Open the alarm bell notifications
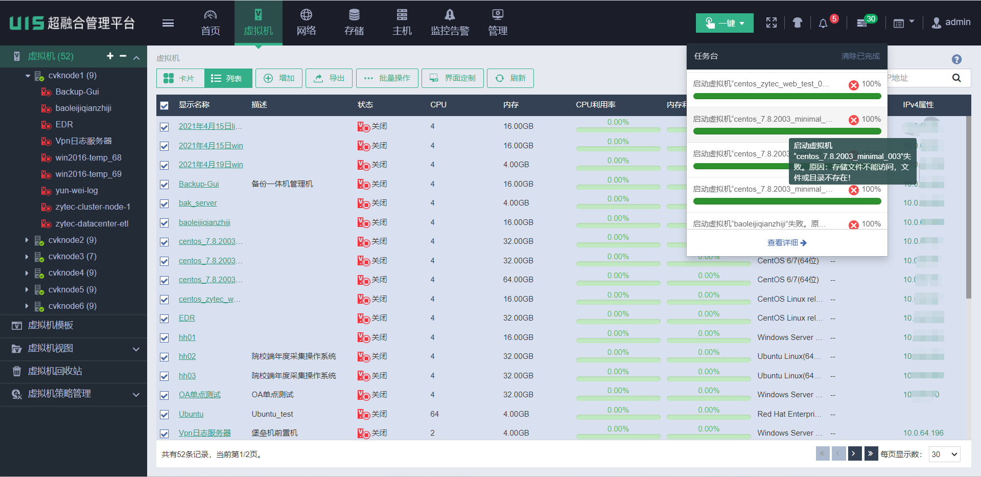 823,23
